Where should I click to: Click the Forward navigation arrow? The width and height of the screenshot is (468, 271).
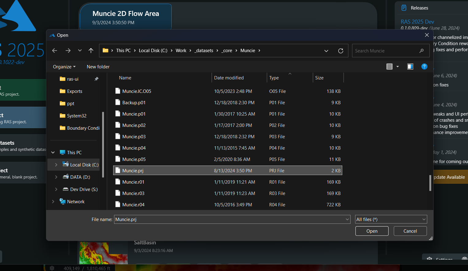[68, 51]
